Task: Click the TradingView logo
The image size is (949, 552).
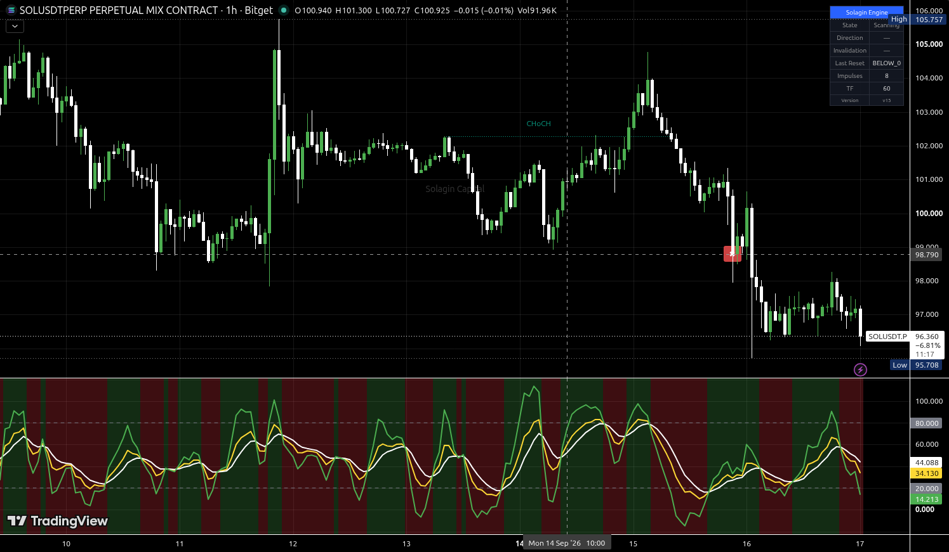Action: point(57,521)
